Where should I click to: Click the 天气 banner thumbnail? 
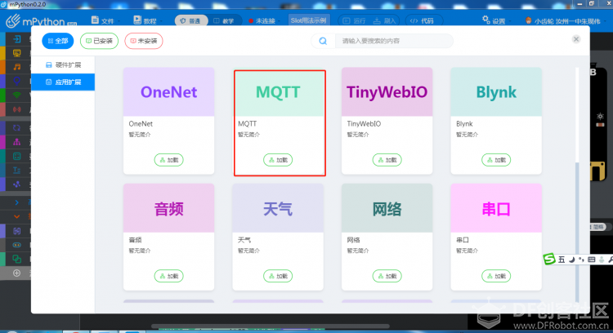pyautogui.click(x=278, y=208)
